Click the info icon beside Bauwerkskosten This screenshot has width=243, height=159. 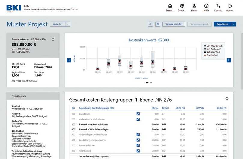pyautogui.click(x=53, y=39)
